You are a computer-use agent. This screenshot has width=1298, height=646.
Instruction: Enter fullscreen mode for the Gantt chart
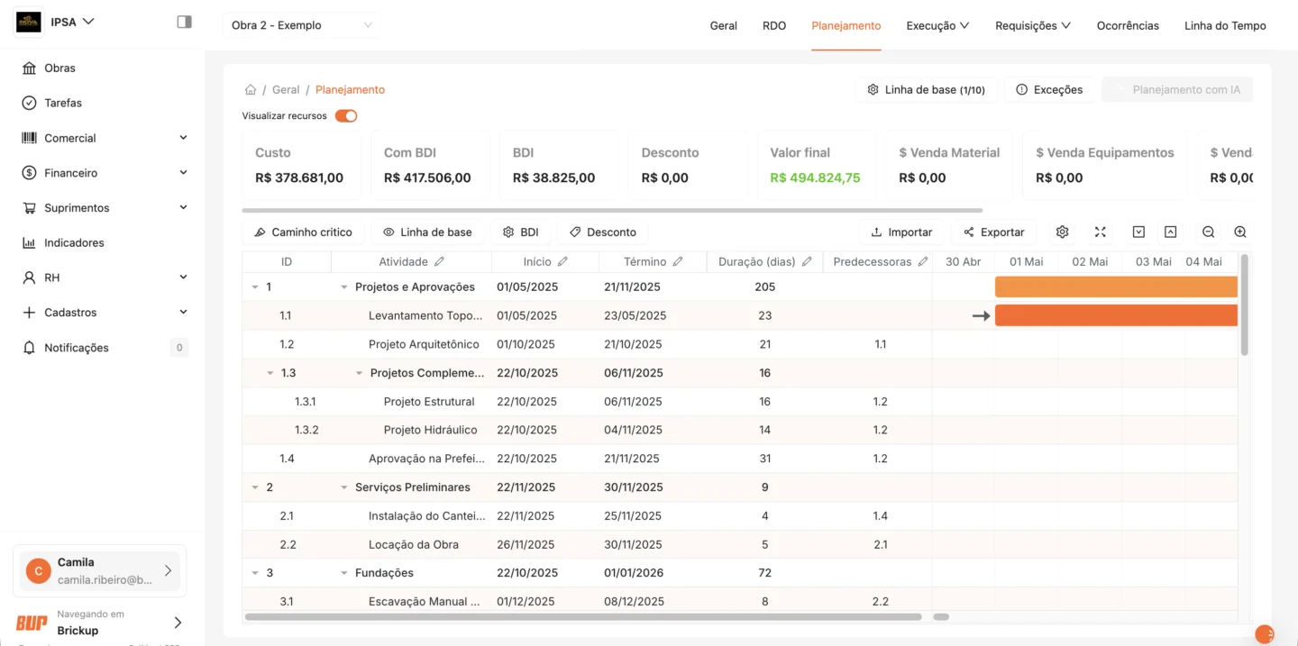coord(1100,232)
